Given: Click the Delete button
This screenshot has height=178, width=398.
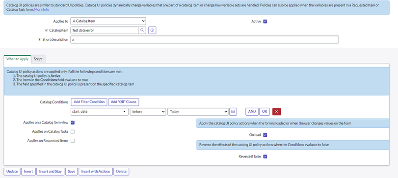Looking at the screenshot, I should pyautogui.click(x=121, y=172).
